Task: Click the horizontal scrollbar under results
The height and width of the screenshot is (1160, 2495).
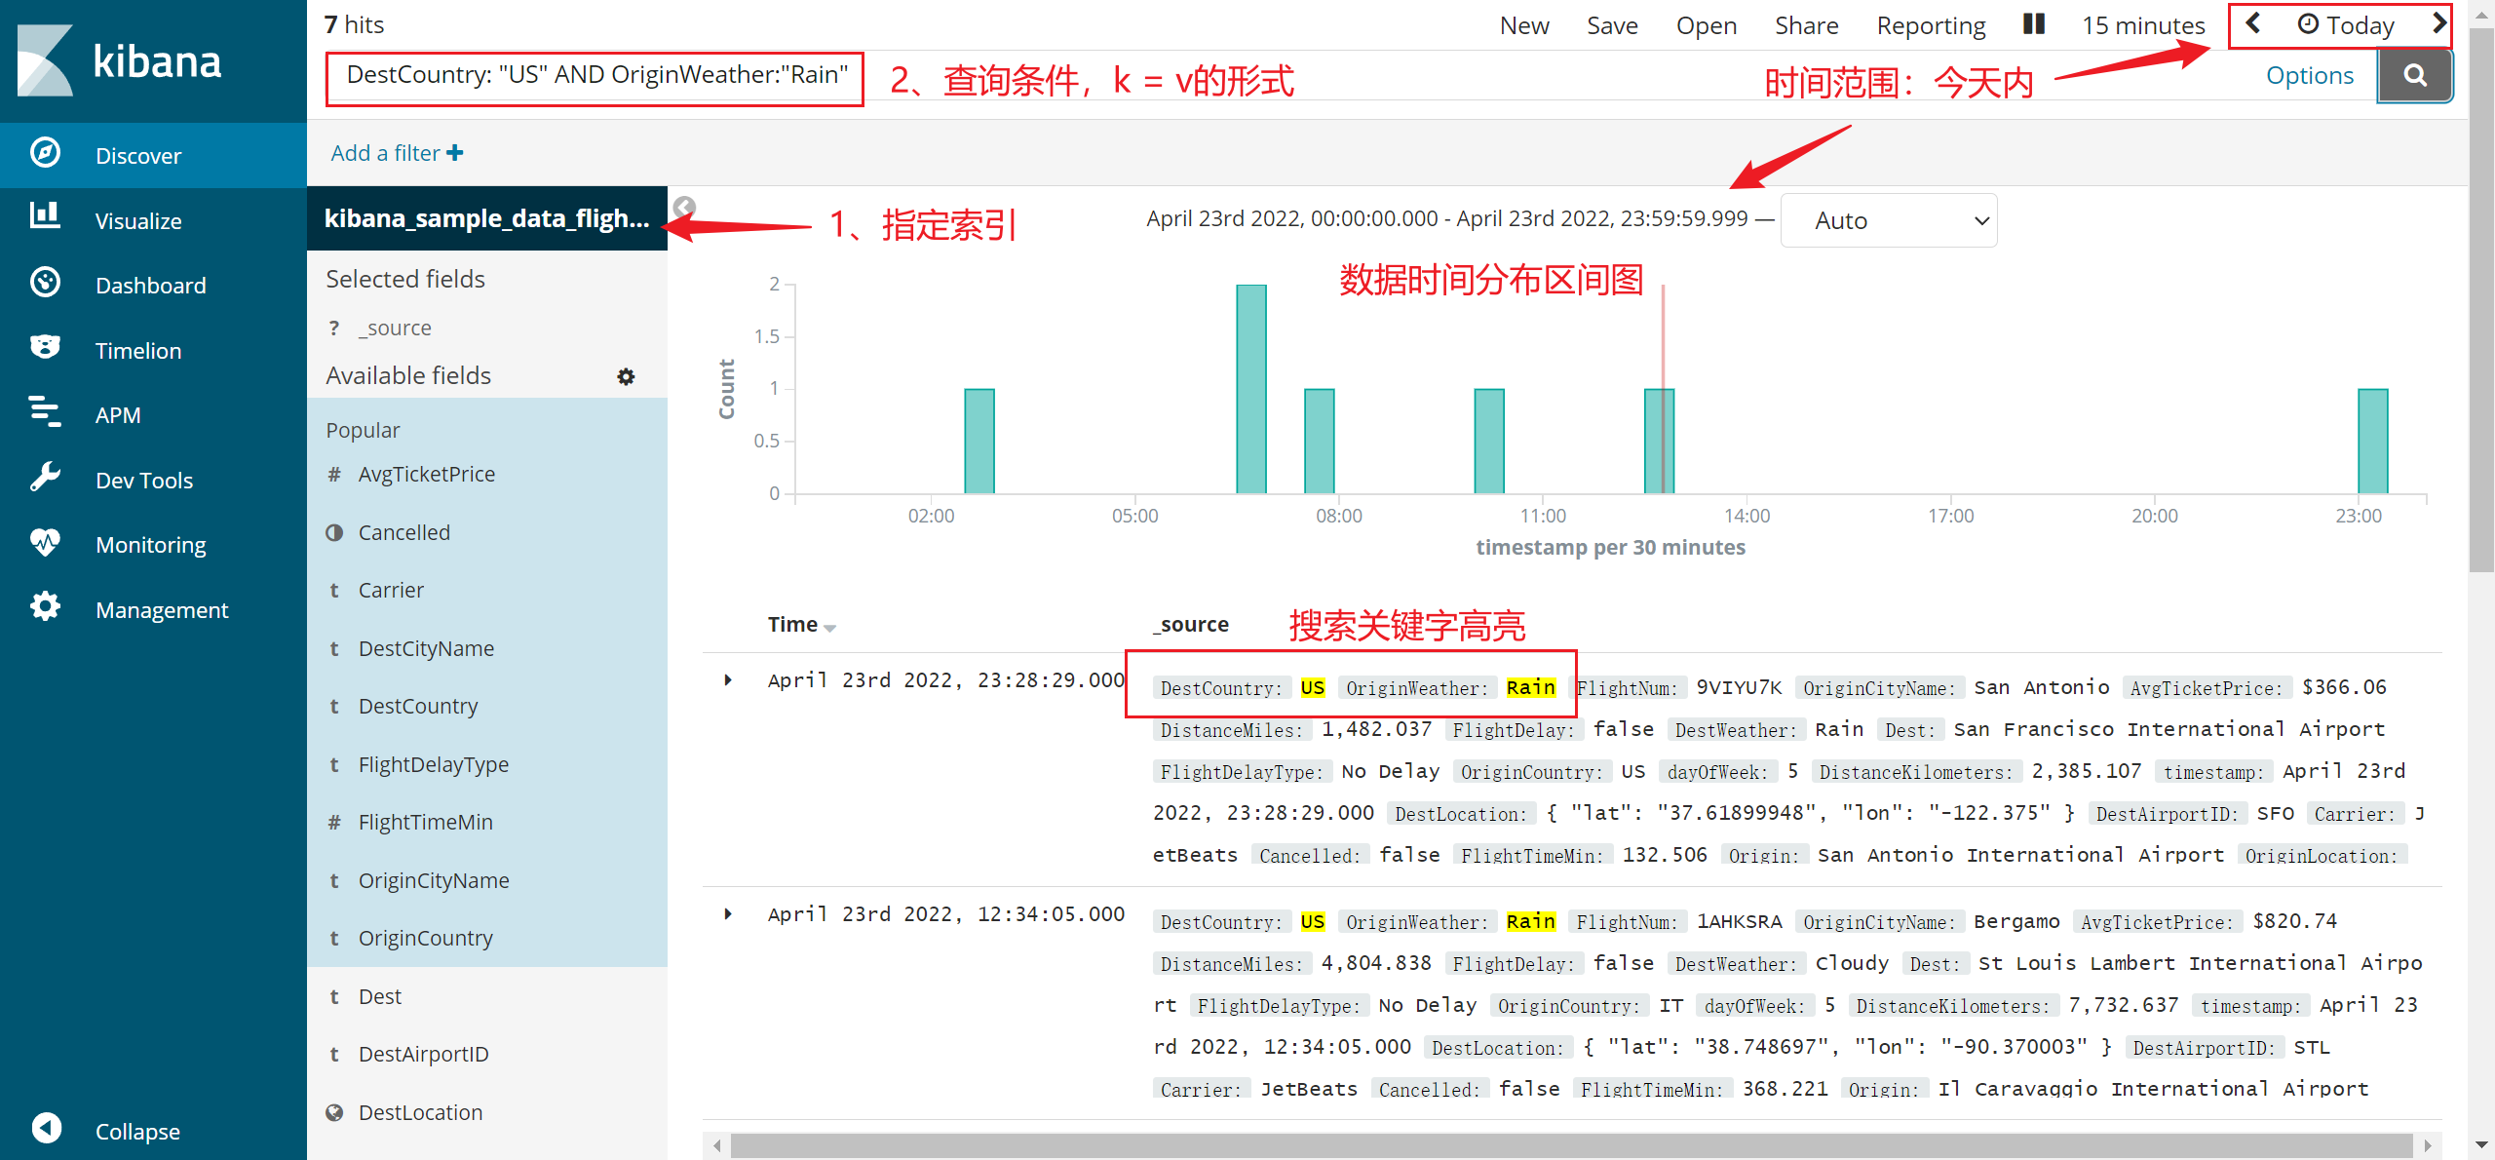Action: (x=1569, y=1144)
